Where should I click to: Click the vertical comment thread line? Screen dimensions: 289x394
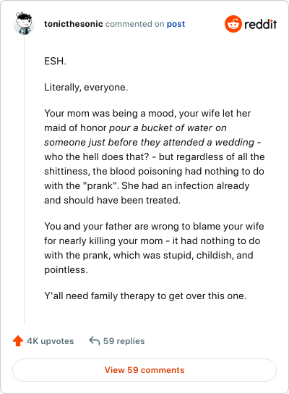click(25, 180)
